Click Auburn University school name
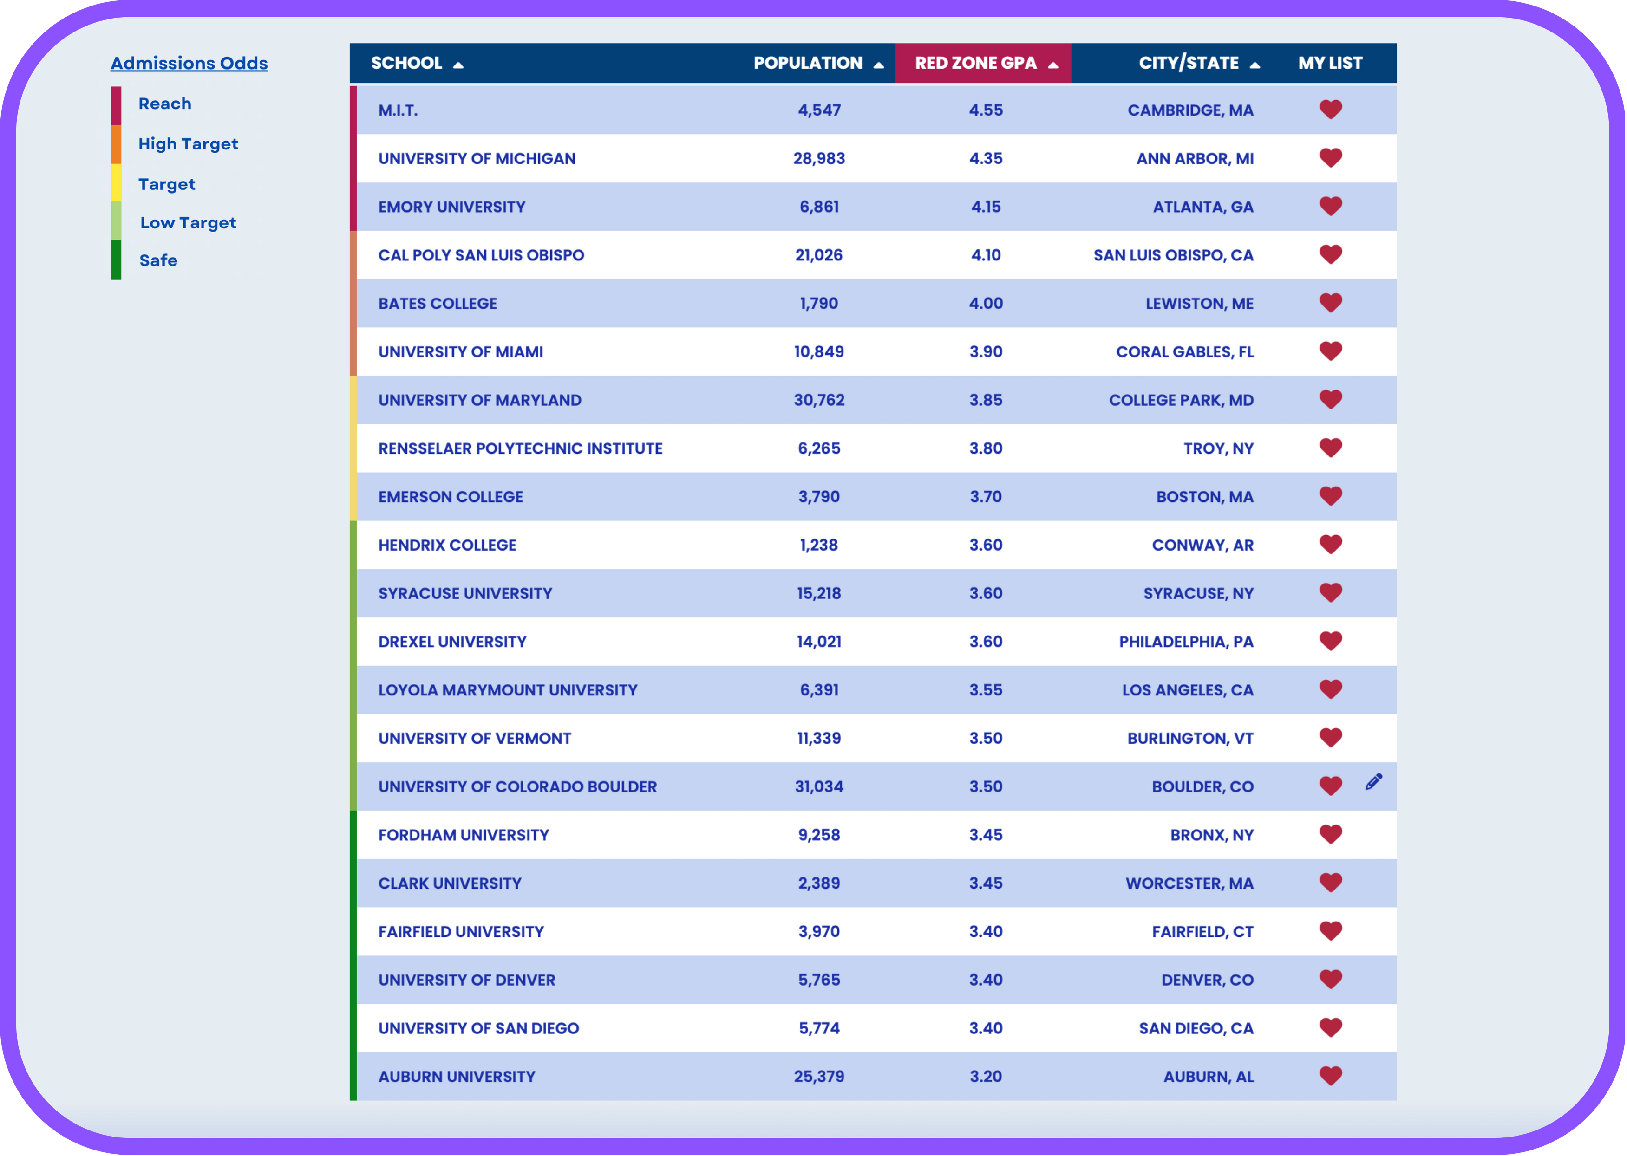This screenshot has width=1627, height=1156. coord(457,1077)
